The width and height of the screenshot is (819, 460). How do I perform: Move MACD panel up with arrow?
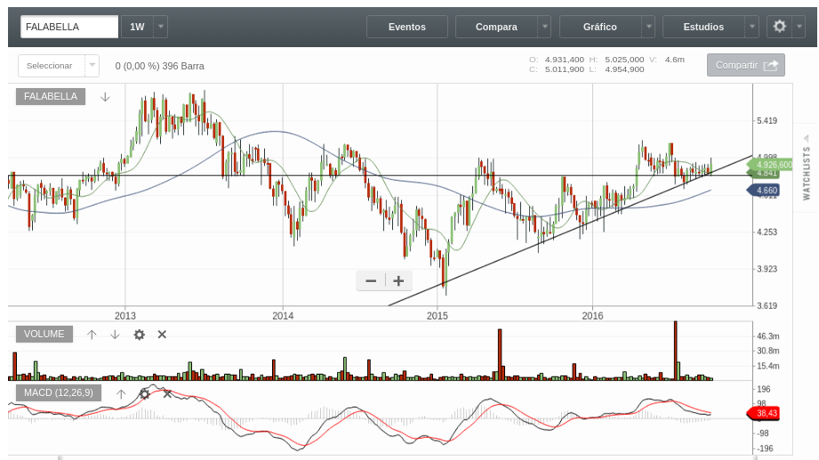tap(121, 394)
